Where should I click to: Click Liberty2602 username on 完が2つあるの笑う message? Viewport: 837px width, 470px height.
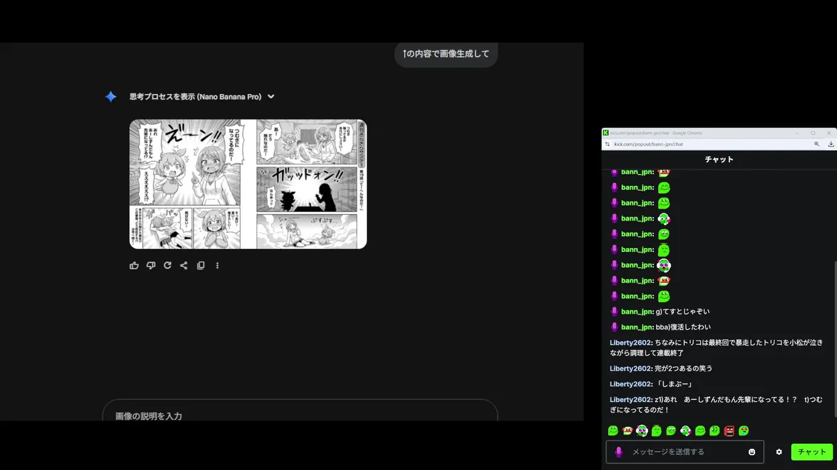(x=631, y=368)
